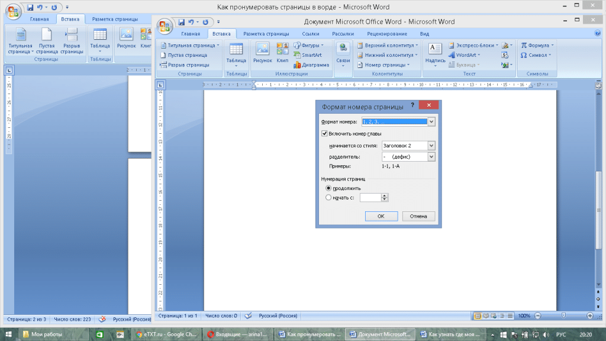The width and height of the screenshot is (606, 341).
Task: Expand Символ dropdown
Action: pyautogui.click(x=550, y=55)
